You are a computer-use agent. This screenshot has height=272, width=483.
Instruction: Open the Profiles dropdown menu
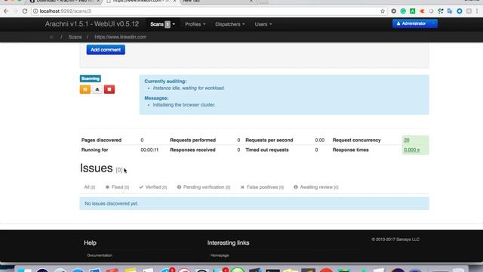(195, 24)
